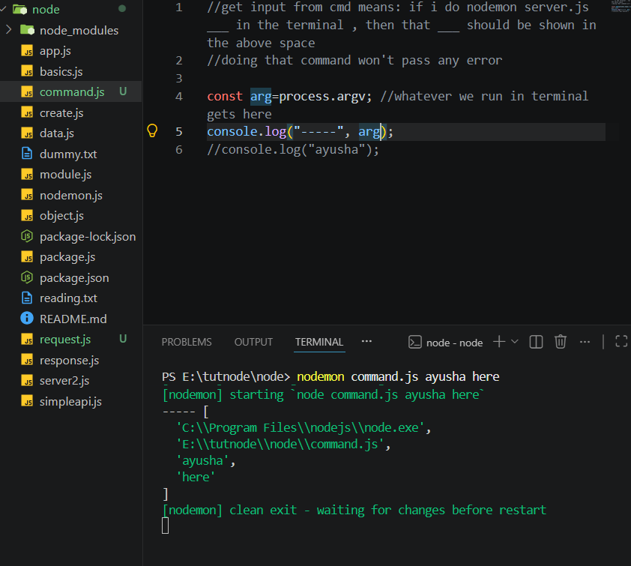Open nodemon.js from explorer
631x566 pixels.
click(x=71, y=195)
